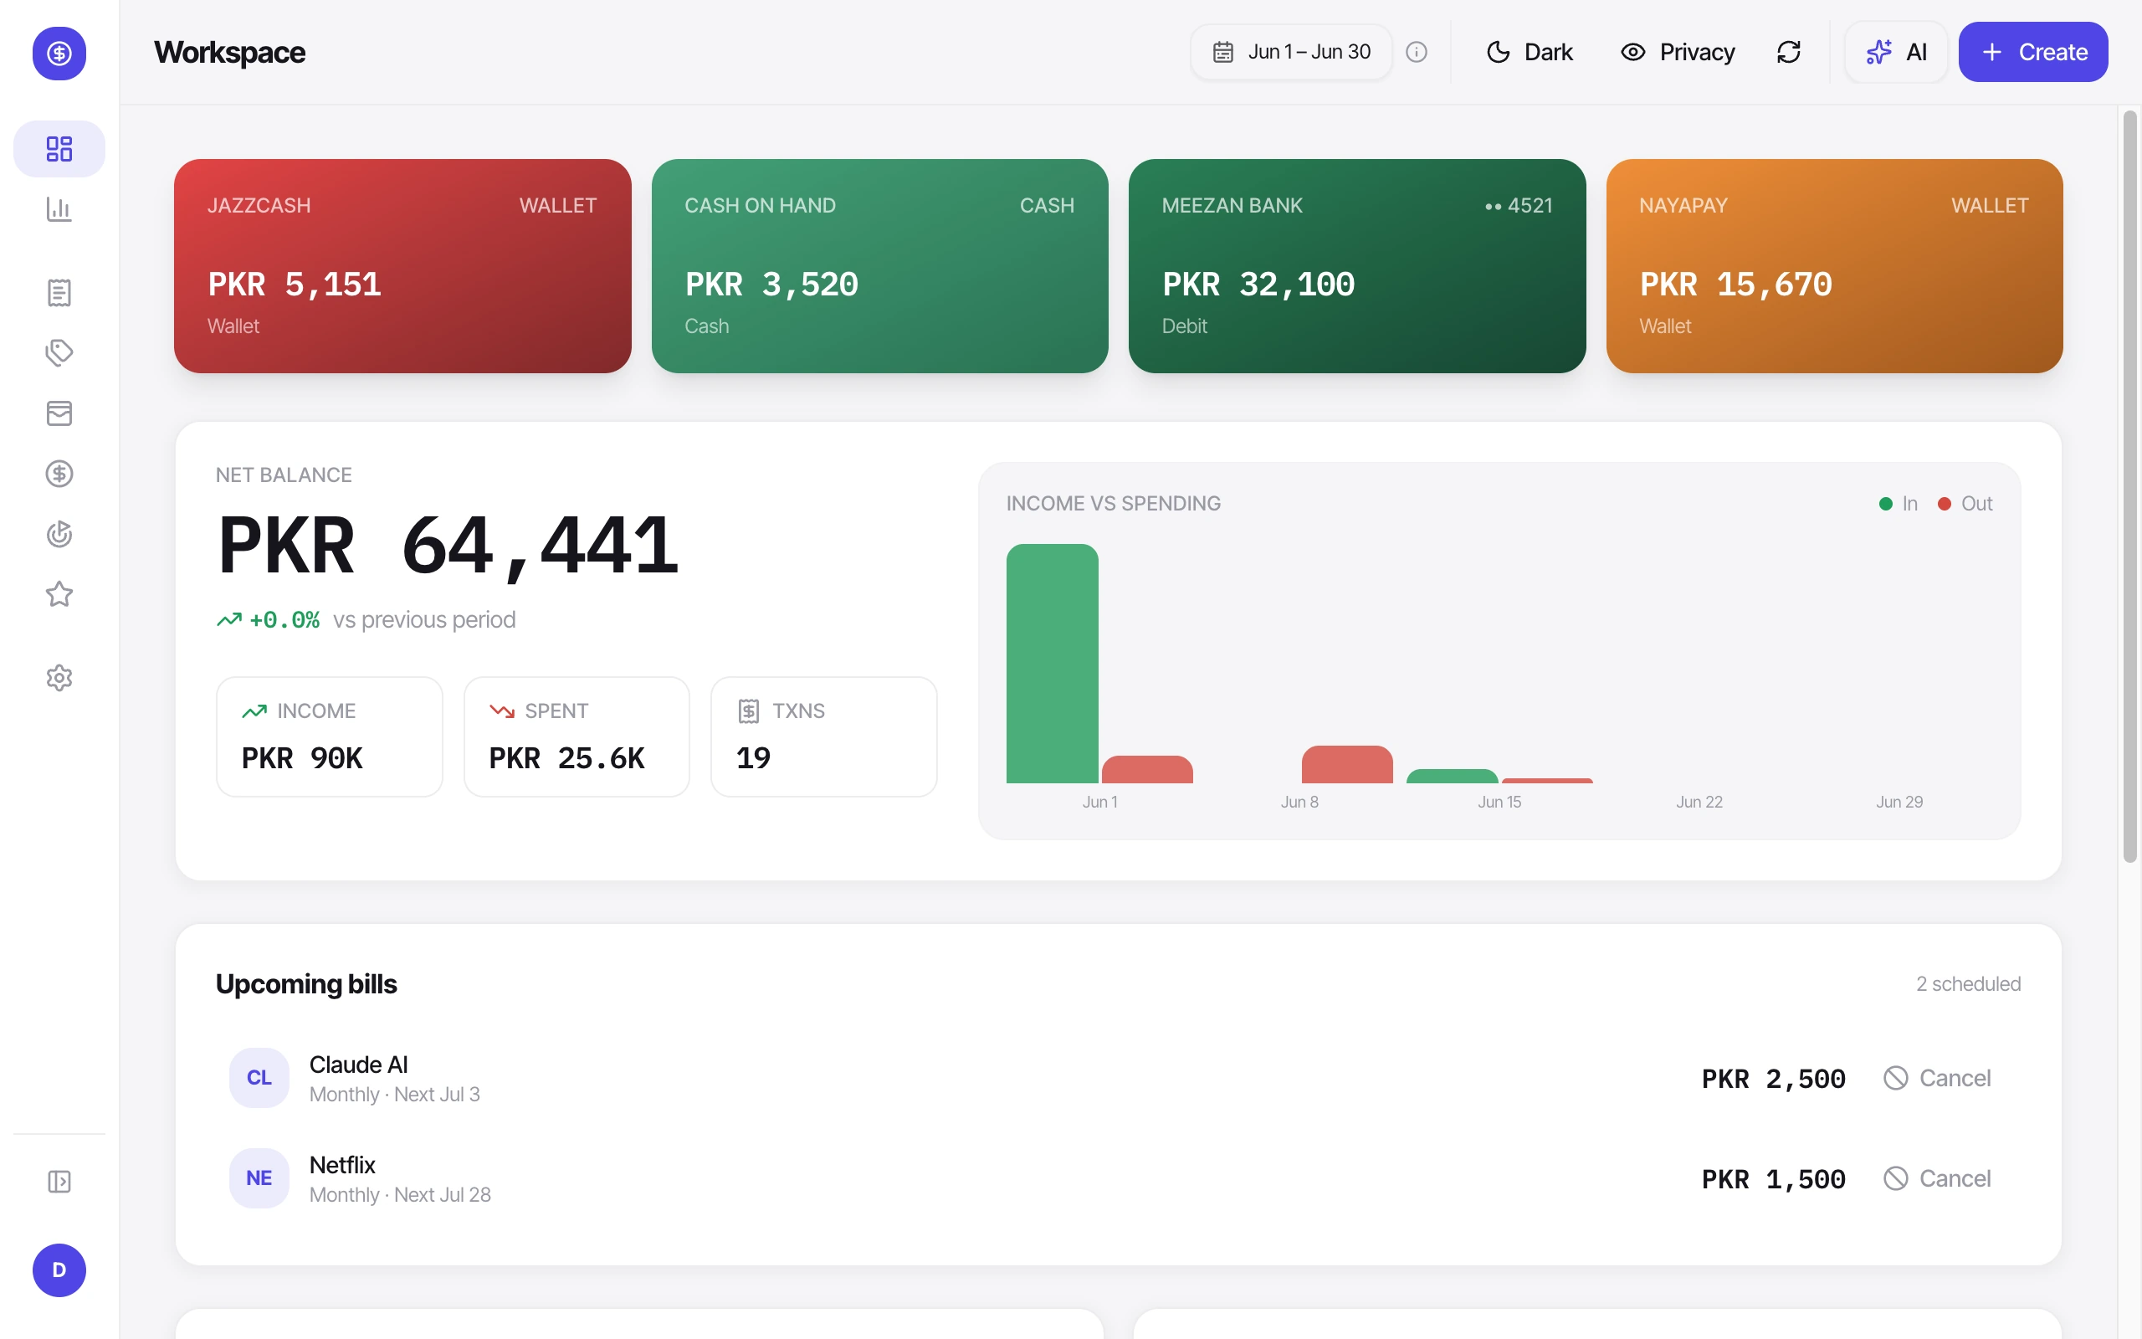
Task: Expand the sidebar using panel toggle icon
Action: [59, 1182]
